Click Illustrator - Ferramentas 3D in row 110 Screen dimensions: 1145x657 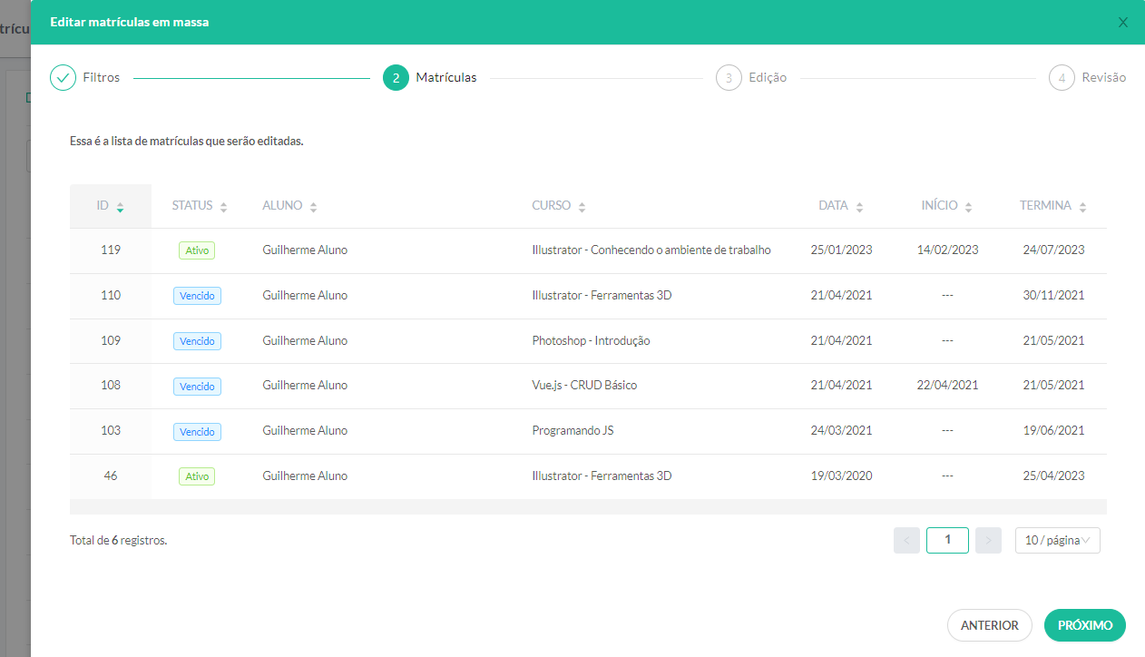602,296
